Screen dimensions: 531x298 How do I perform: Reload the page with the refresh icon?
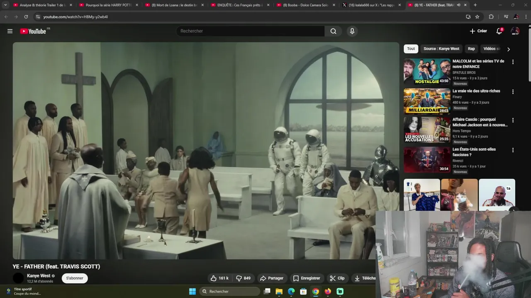tap(26, 17)
